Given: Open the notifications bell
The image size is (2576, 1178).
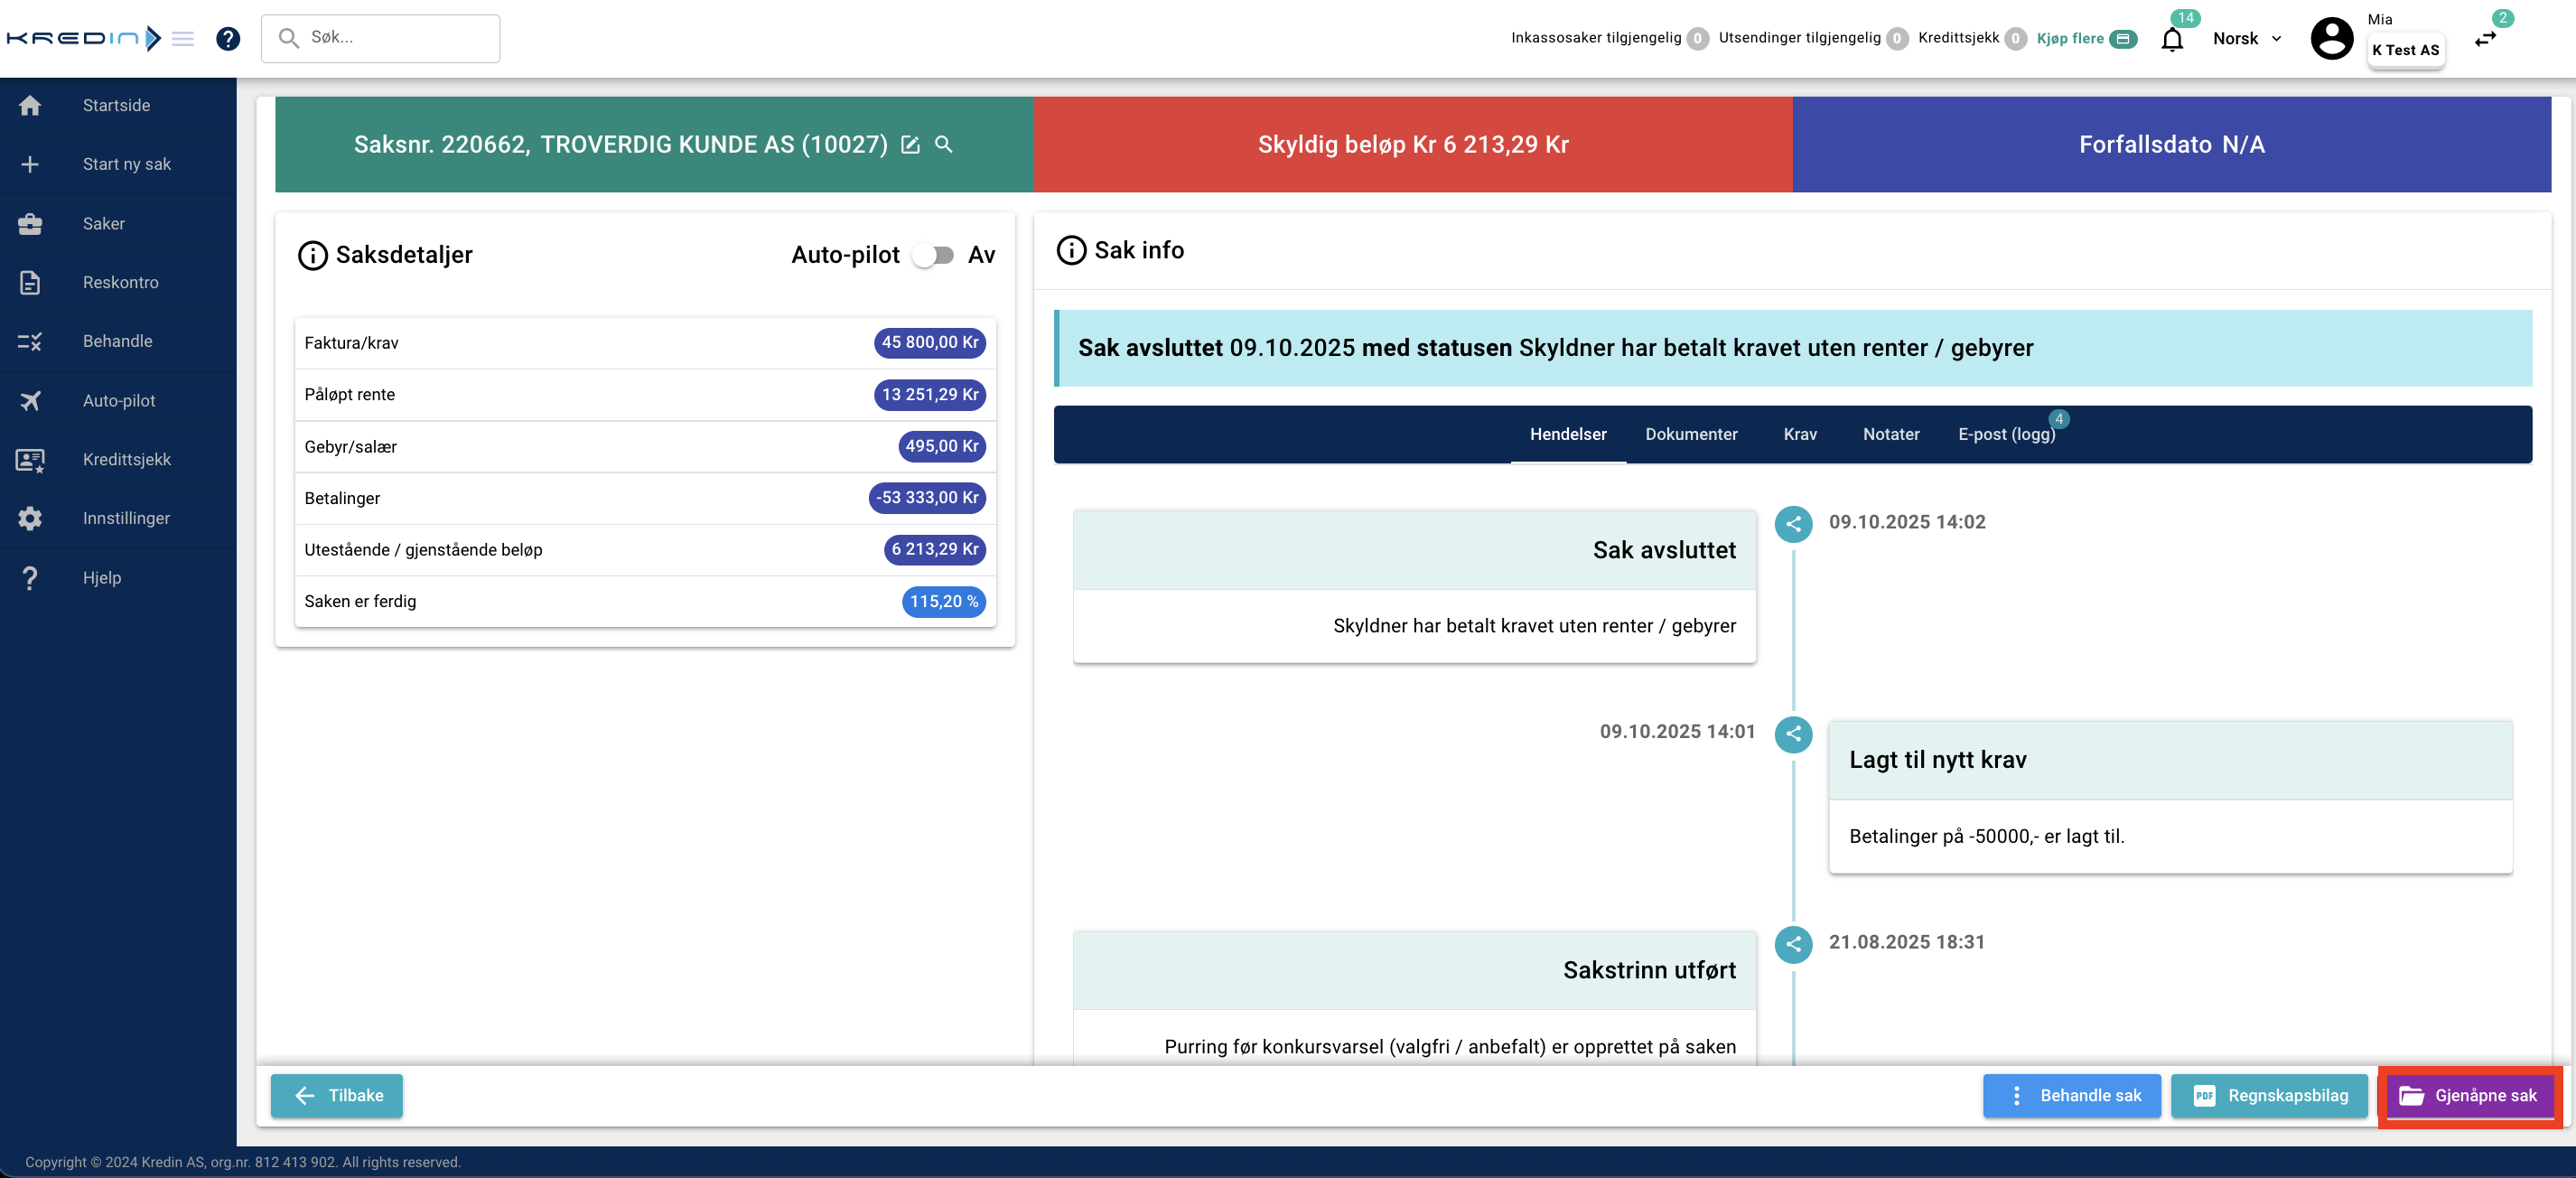Looking at the screenshot, I should (x=2171, y=39).
